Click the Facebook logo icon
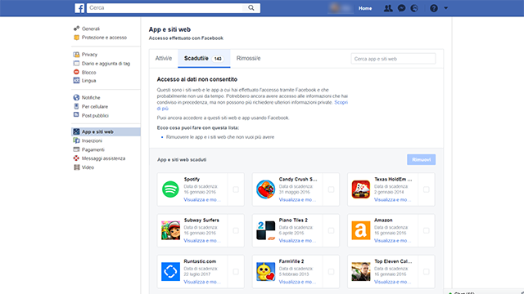This screenshot has width=524, height=294. point(79,8)
